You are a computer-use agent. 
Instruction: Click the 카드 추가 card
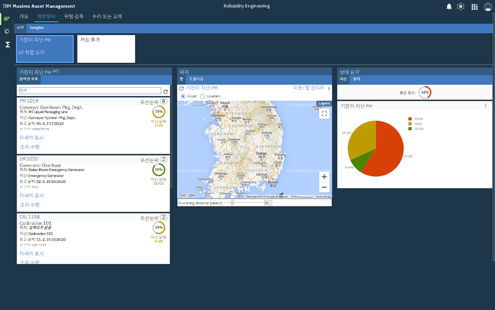(x=106, y=49)
